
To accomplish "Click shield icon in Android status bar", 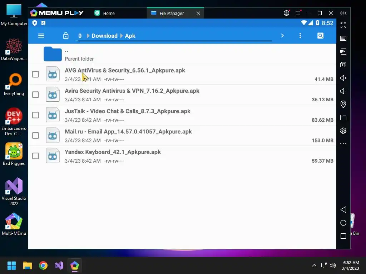I will tap(35, 23).
